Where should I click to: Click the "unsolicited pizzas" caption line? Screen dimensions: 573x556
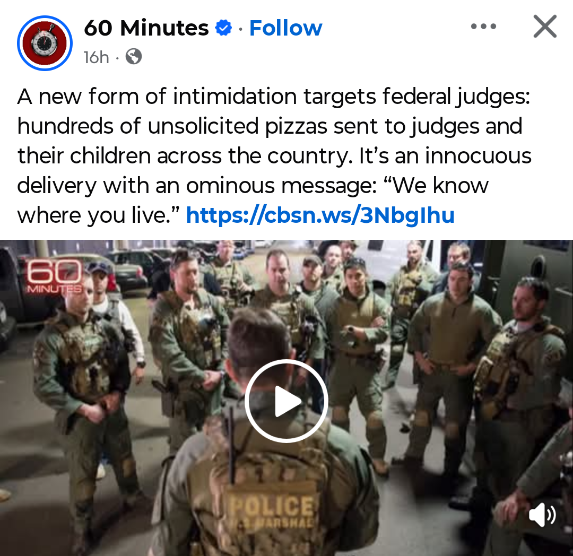[270, 126]
